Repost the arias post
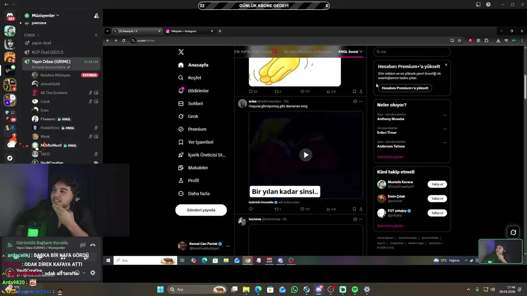The width and height of the screenshot is (527, 296). [x=277, y=209]
